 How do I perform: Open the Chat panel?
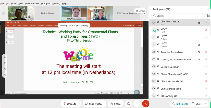pyautogui.click(x=196, y=104)
